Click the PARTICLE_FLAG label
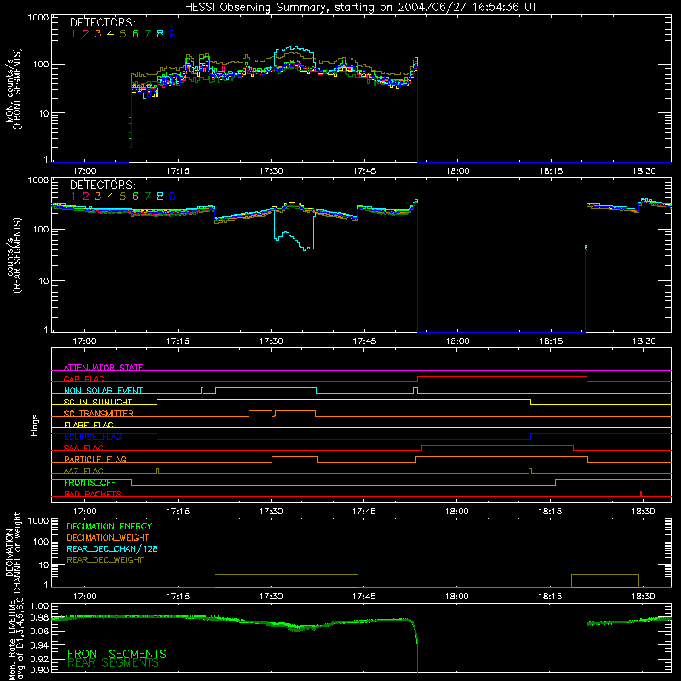 [95, 460]
